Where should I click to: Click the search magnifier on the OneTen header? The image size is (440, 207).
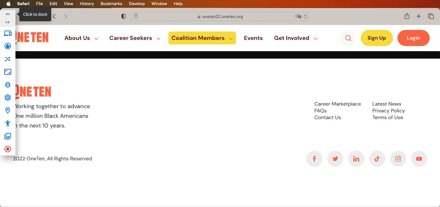[x=348, y=38]
